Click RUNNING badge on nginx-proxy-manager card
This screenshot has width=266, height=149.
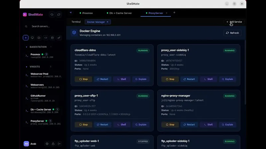point(229,96)
